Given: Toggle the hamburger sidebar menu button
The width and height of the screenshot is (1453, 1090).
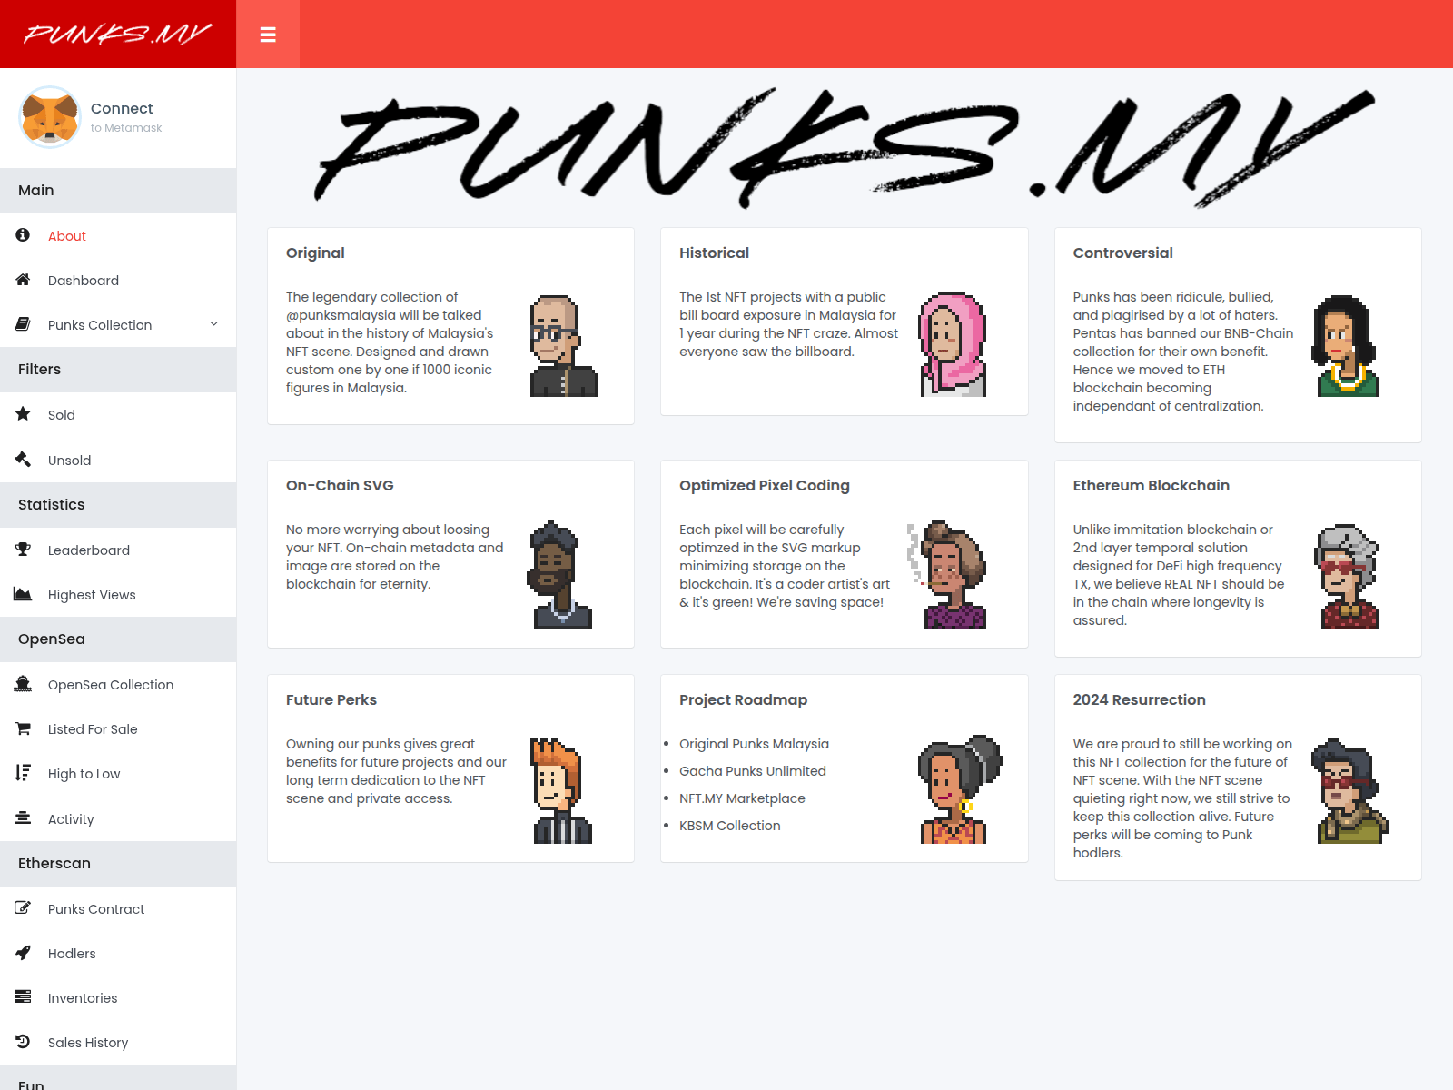Looking at the screenshot, I should coord(268,35).
